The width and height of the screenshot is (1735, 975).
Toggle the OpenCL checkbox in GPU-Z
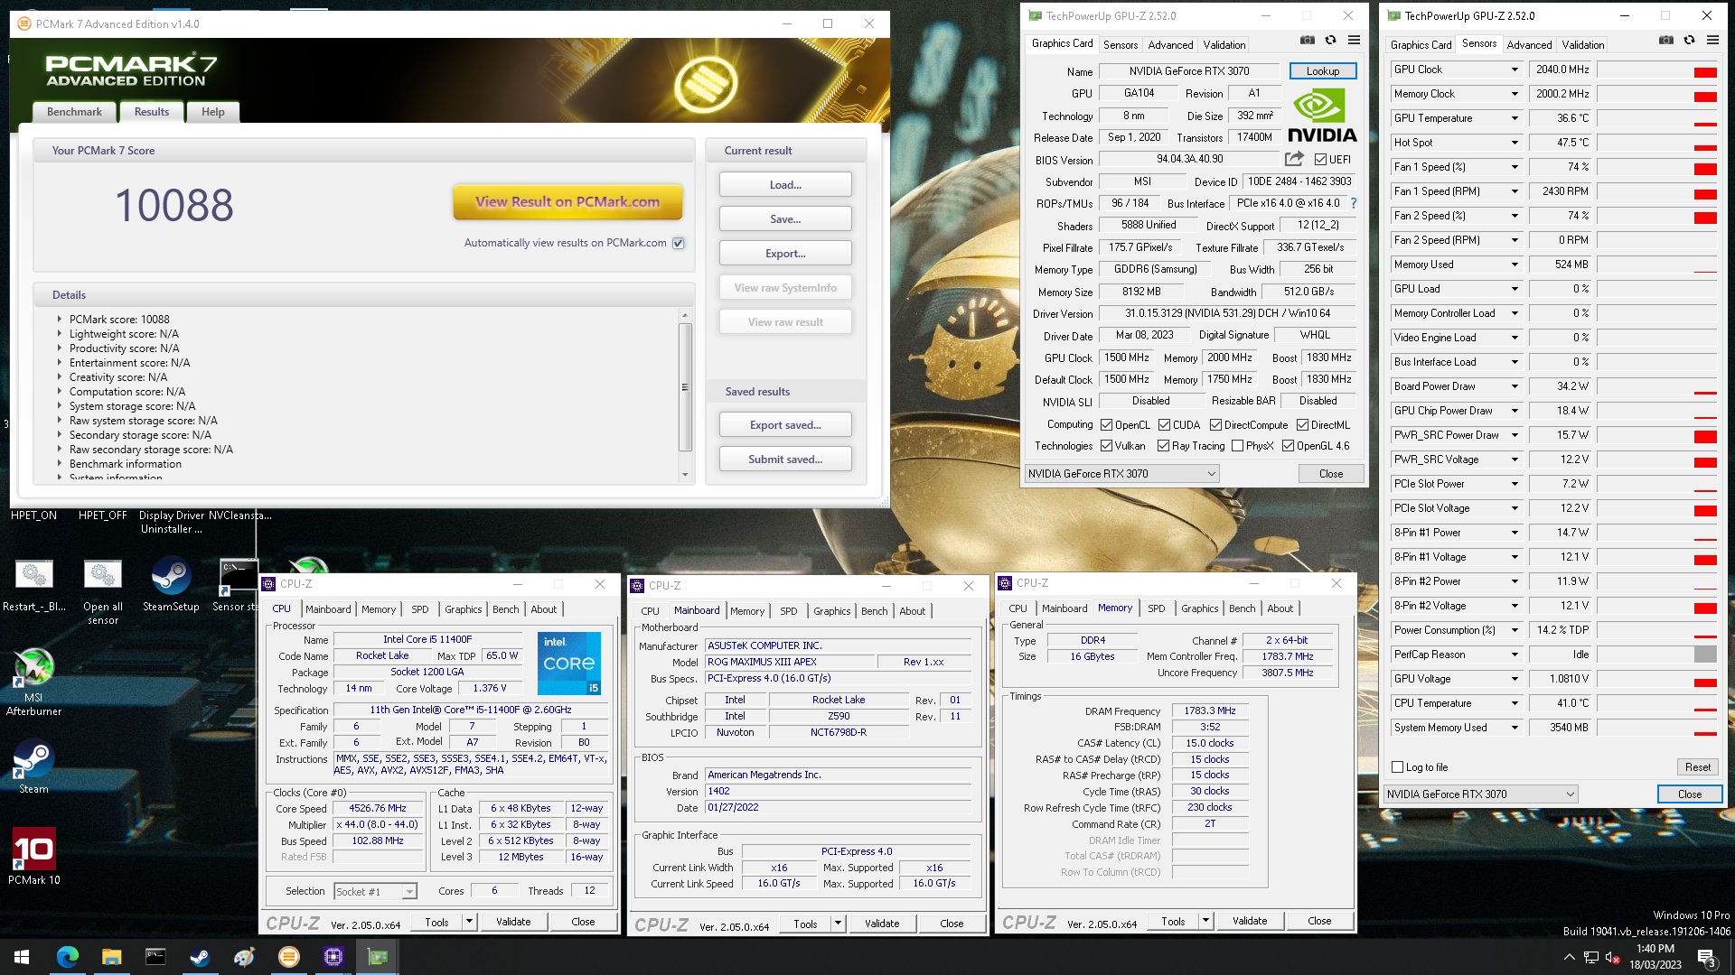click(1106, 425)
